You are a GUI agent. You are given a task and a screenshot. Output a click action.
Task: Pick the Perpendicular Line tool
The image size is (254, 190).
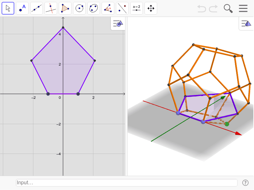click(x=50, y=8)
